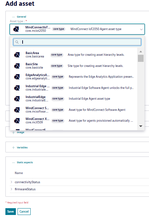Select BasicArea from the list

74,55
